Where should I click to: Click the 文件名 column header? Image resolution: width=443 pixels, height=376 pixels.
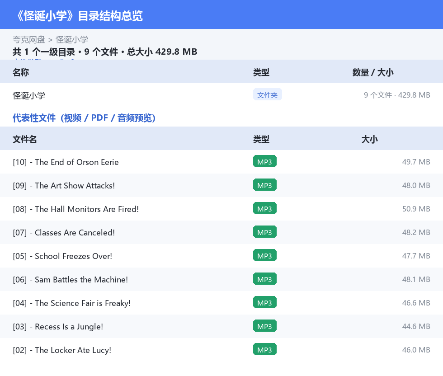coord(24,139)
